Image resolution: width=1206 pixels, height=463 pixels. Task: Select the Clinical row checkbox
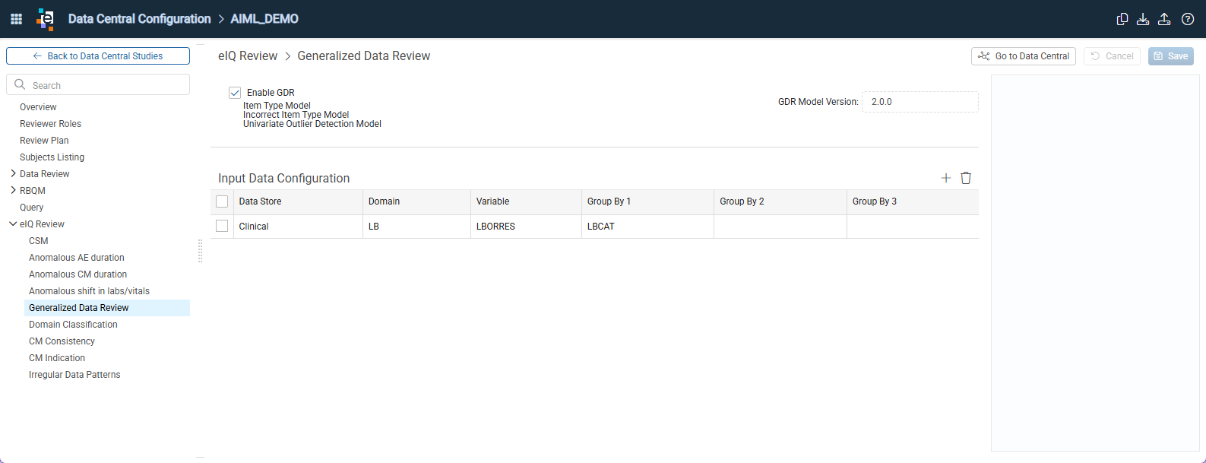(222, 226)
